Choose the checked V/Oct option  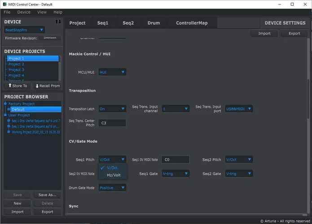coord(112,168)
